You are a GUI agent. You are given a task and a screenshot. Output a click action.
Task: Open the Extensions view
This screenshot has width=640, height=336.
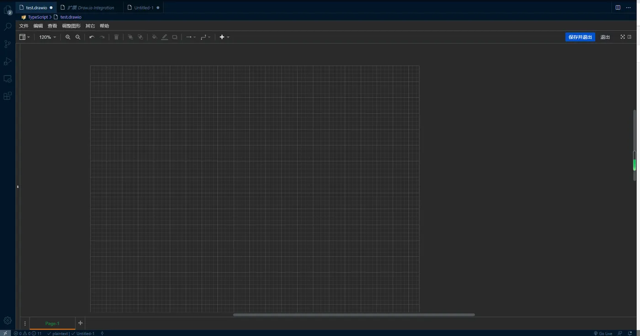coord(7,96)
